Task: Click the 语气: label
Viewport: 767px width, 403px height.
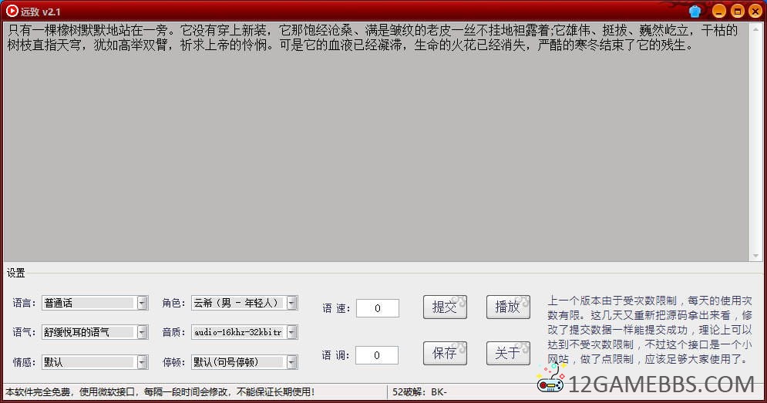Action: pyautogui.click(x=24, y=333)
